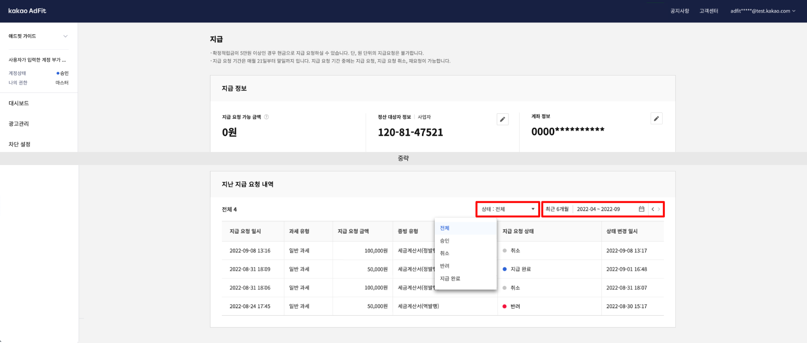
Task: Select 전체 in the status list
Action: 445,228
